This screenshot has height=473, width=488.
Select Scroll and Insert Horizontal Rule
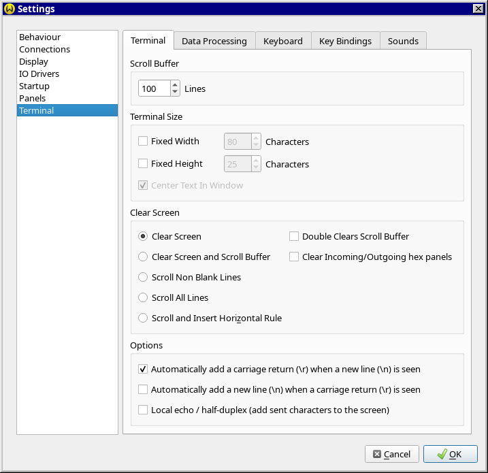tap(143, 318)
